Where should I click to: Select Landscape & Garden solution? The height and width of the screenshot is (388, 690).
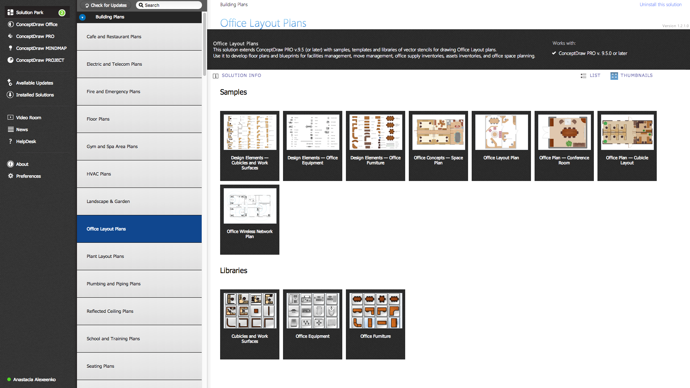pyautogui.click(x=139, y=202)
